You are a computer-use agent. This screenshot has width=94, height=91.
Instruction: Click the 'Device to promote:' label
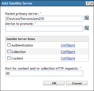point(19,24)
